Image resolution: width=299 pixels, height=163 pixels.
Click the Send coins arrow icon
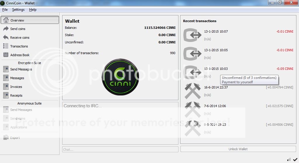pyautogui.click(x=6, y=29)
